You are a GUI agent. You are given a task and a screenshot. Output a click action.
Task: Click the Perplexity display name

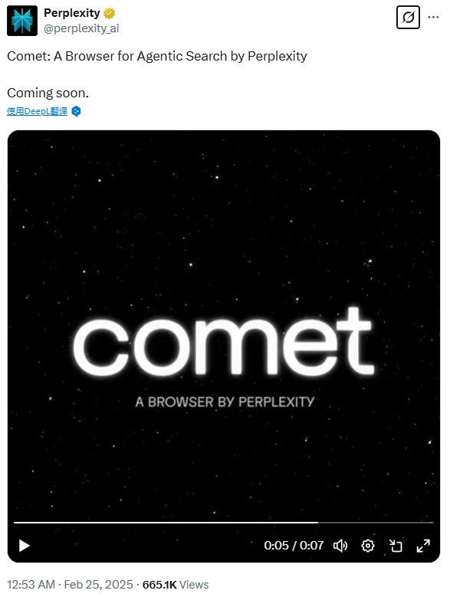coord(71,13)
